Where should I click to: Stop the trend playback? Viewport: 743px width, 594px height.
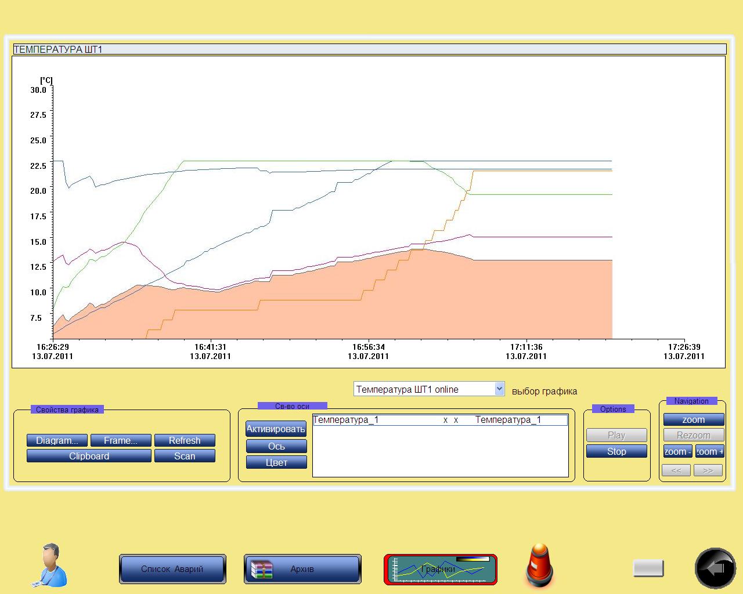[x=616, y=451]
